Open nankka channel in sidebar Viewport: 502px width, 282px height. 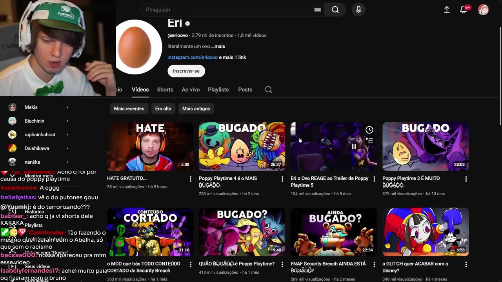coord(32,162)
